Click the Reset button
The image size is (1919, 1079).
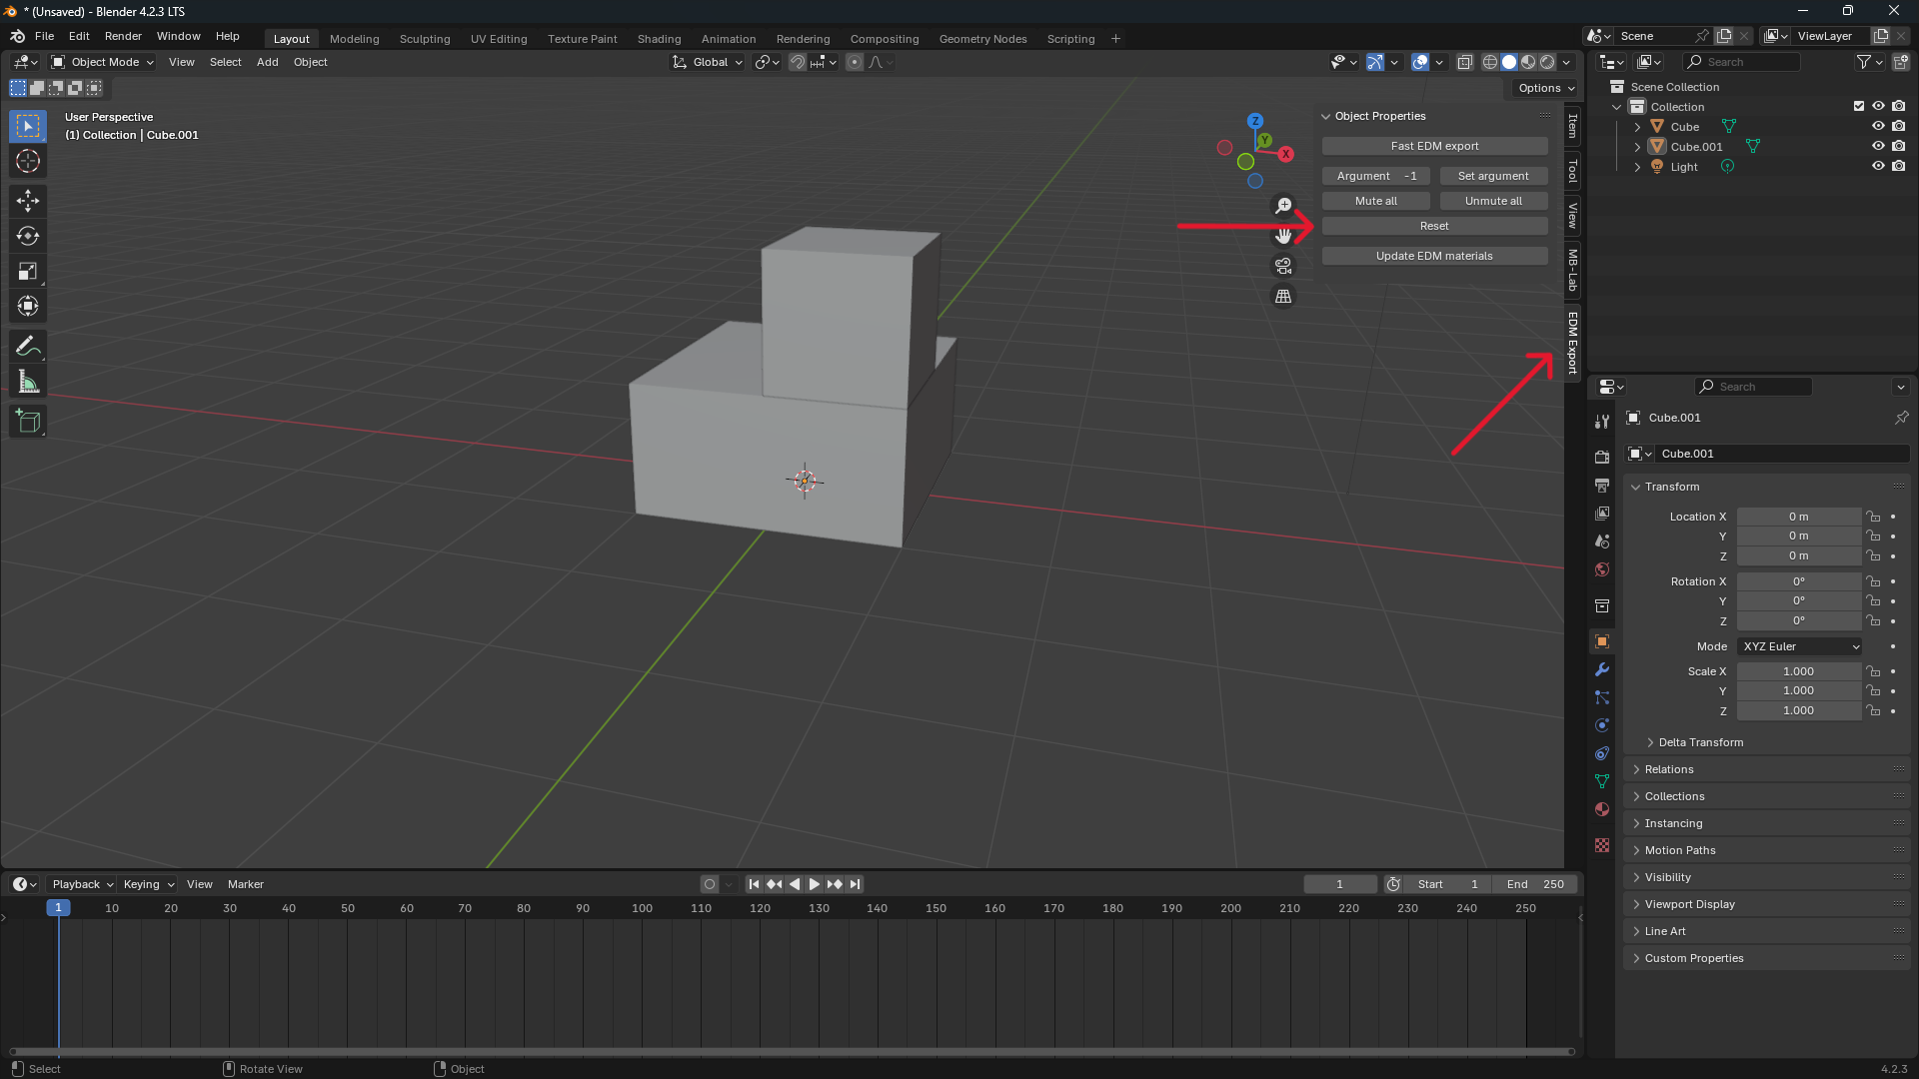point(1434,226)
